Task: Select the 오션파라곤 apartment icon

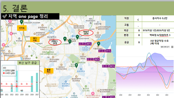Action: click(27, 57)
